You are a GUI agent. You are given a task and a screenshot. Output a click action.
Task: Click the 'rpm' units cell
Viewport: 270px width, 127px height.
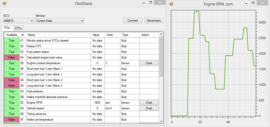(x=112, y=103)
